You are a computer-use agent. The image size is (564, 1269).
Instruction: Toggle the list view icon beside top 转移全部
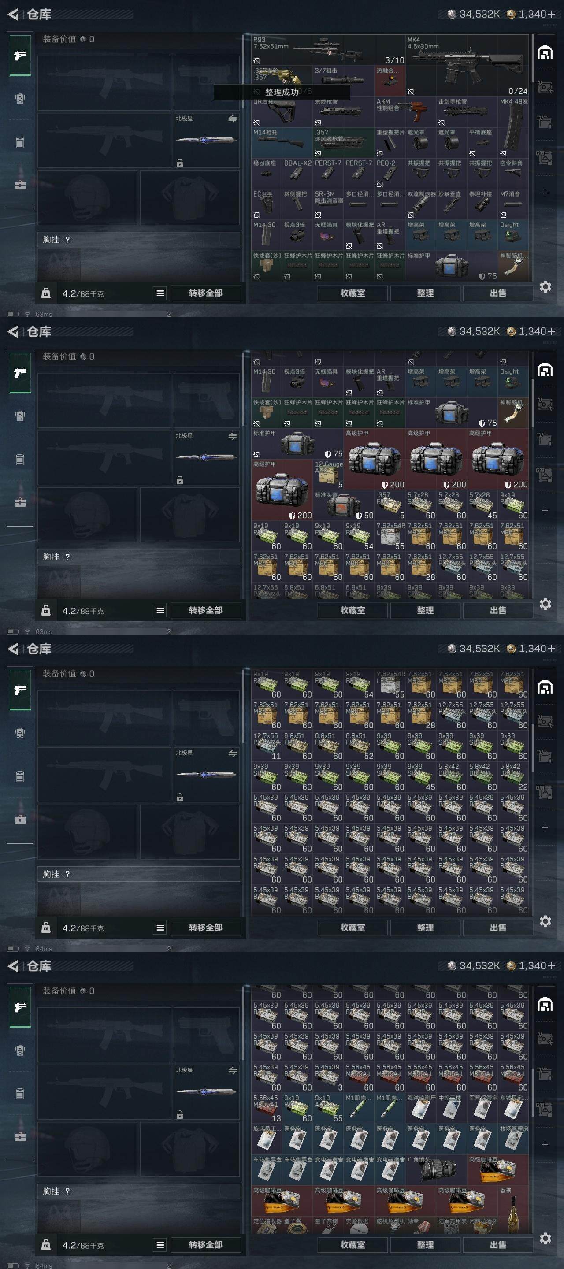point(160,293)
